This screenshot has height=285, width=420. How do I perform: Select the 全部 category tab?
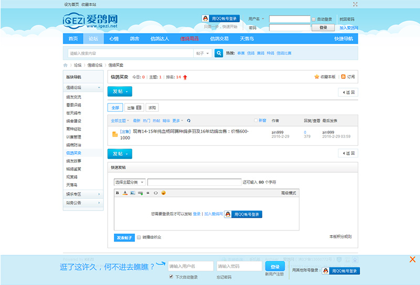115,108
